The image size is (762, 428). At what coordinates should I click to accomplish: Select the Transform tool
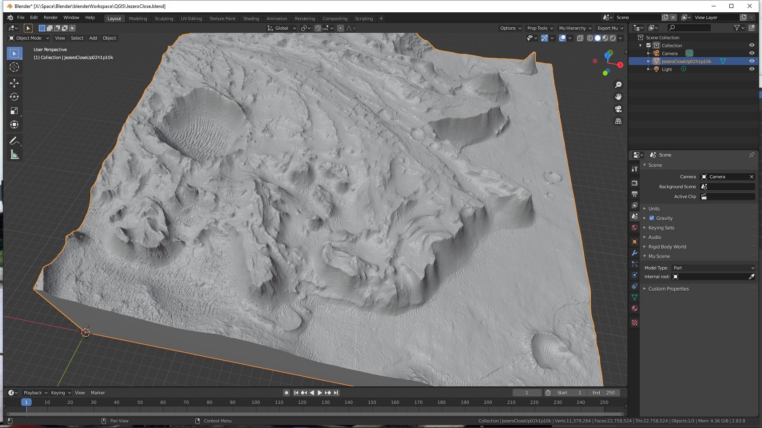click(x=14, y=125)
